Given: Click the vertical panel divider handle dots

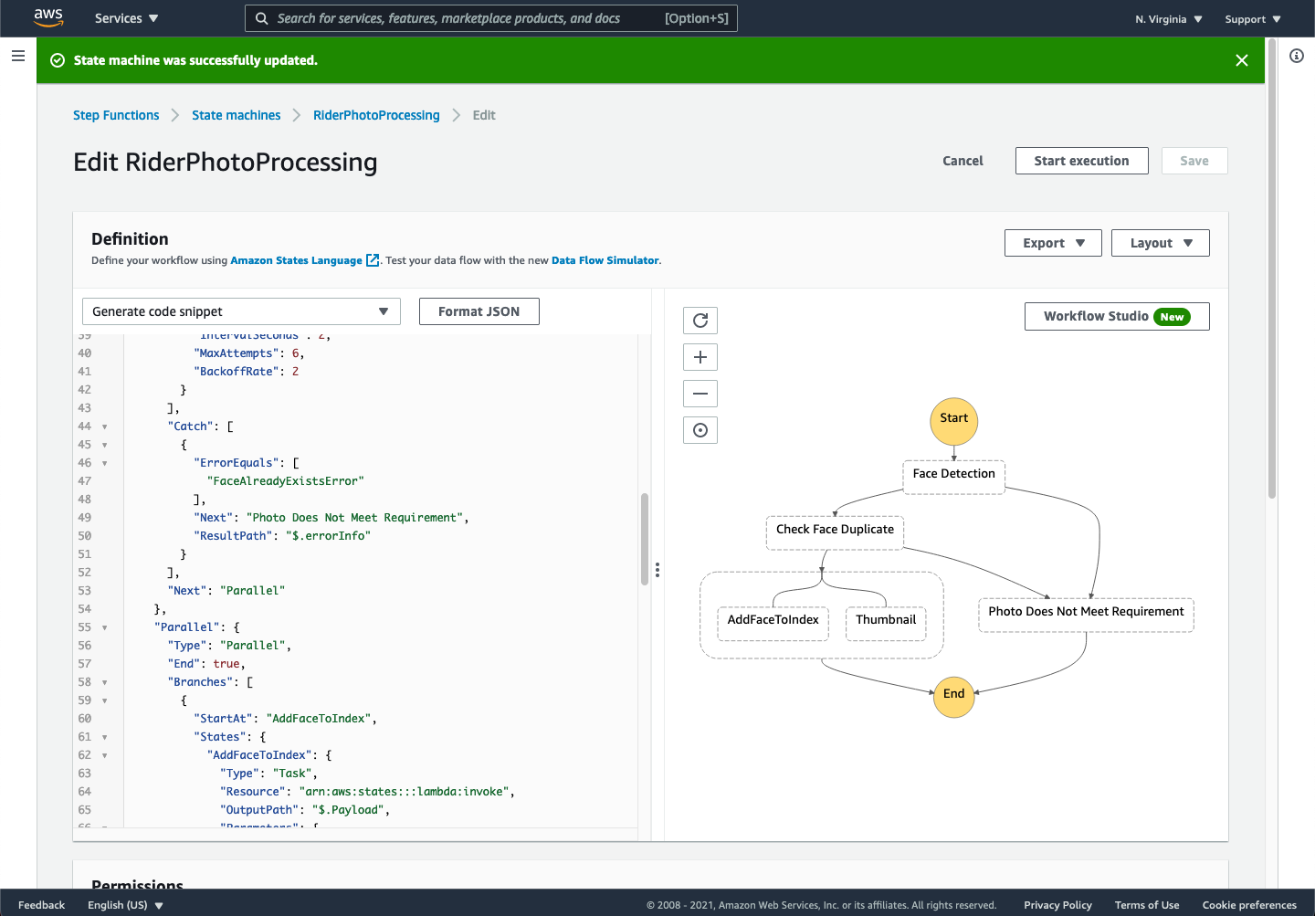Looking at the screenshot, I should tap(657, 570).
